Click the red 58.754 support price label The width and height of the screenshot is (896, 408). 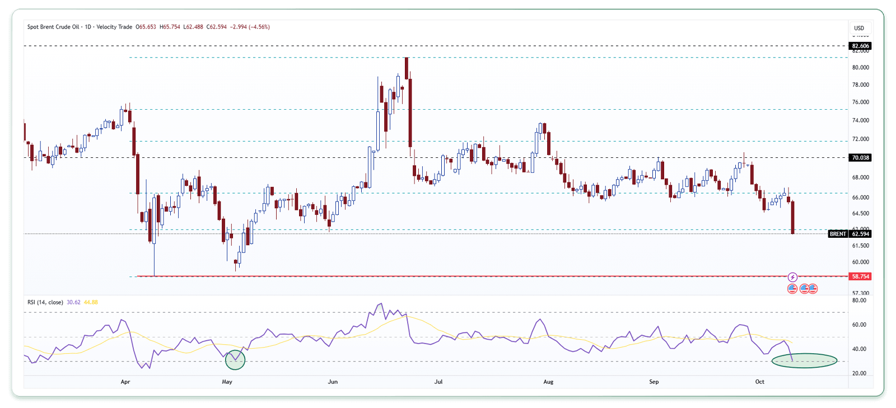(x=860, y=276)
